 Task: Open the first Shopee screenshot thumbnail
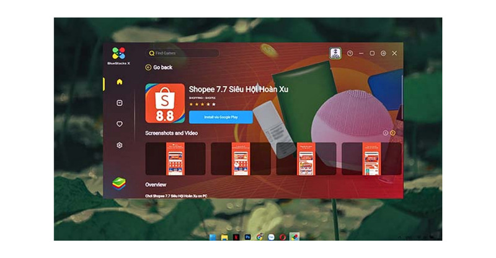click(175, 158)
